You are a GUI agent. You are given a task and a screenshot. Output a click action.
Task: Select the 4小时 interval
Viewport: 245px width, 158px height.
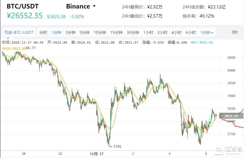(x=177, y=32)
